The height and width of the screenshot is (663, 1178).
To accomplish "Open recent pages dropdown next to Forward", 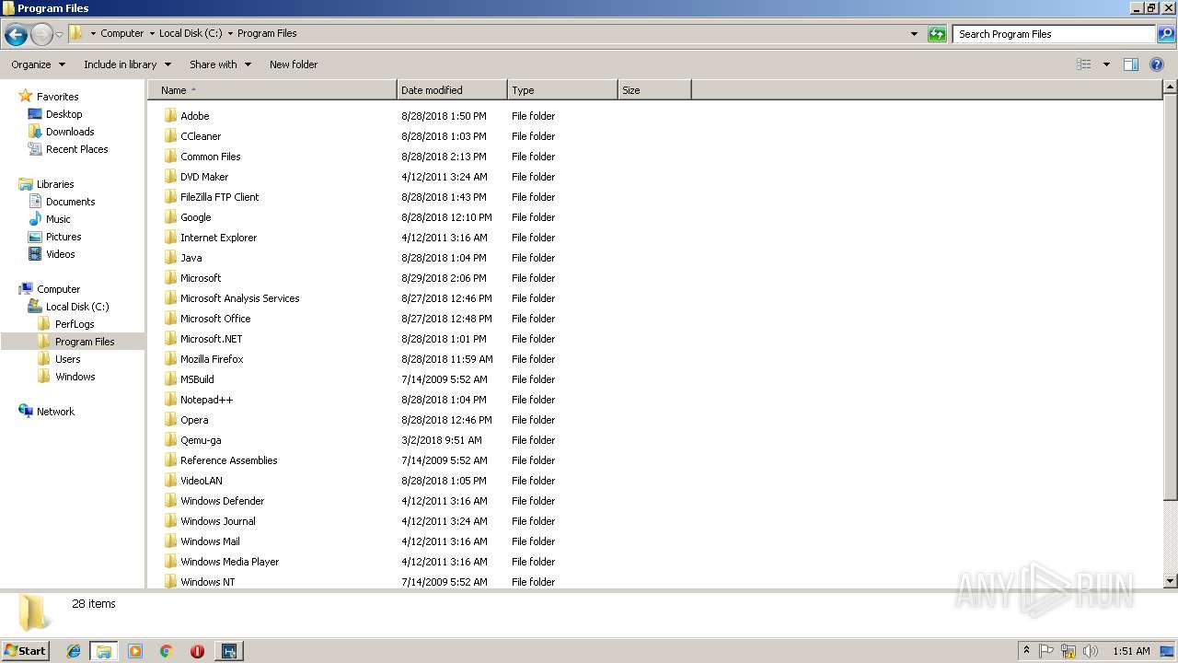I will point(60,35).
